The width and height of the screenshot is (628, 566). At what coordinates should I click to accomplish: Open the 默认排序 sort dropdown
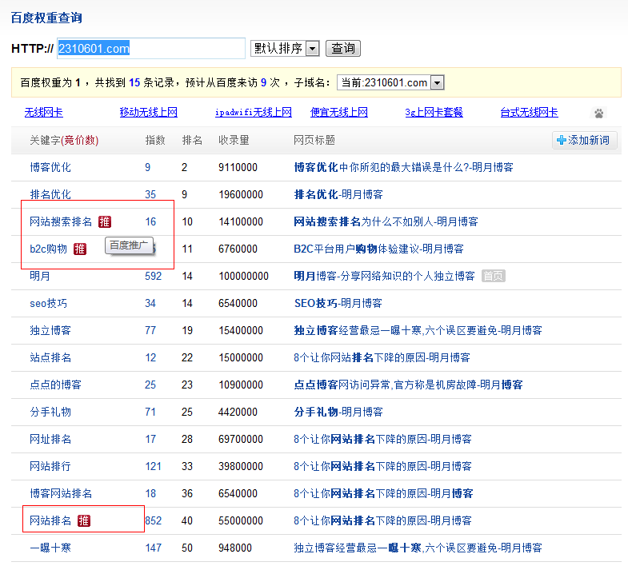coord(285,49)
